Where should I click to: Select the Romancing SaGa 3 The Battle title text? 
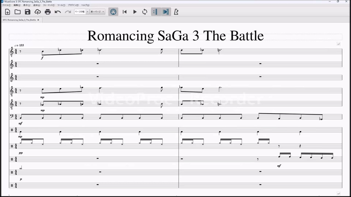175,36
